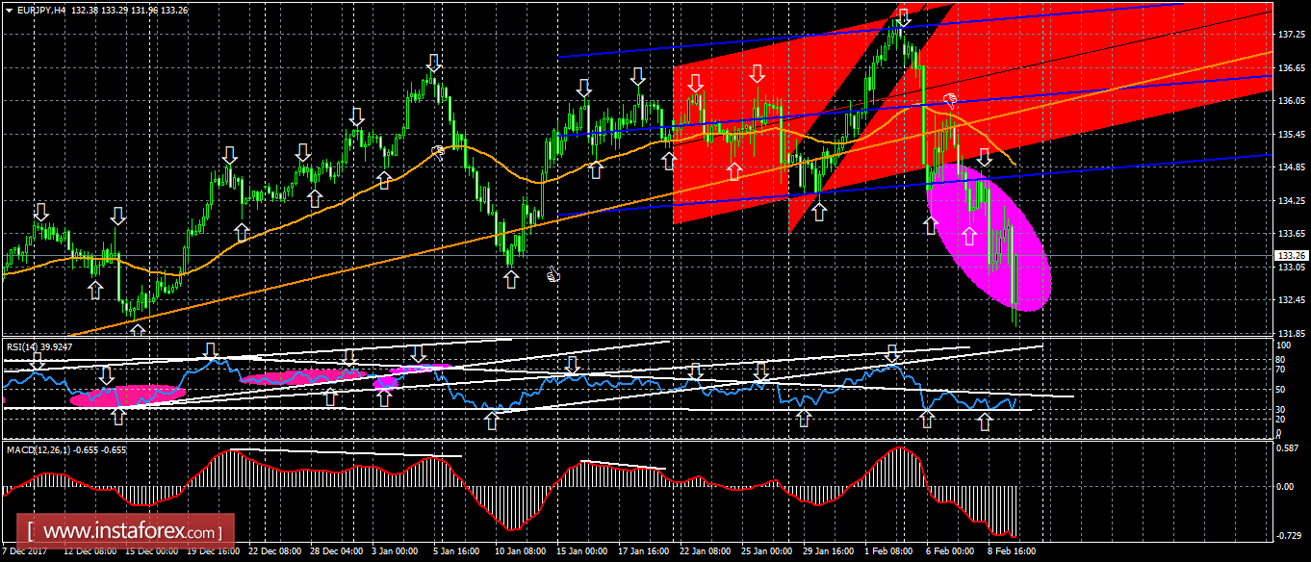Click the 10 Jan 08:00 time label
The height and width of the screenshot is (562, 1311).
(x=523, y=552)
